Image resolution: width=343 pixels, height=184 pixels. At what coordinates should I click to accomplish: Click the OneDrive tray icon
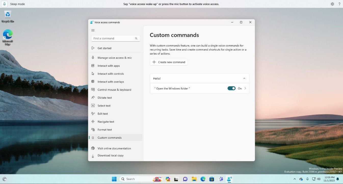[301, 179]
